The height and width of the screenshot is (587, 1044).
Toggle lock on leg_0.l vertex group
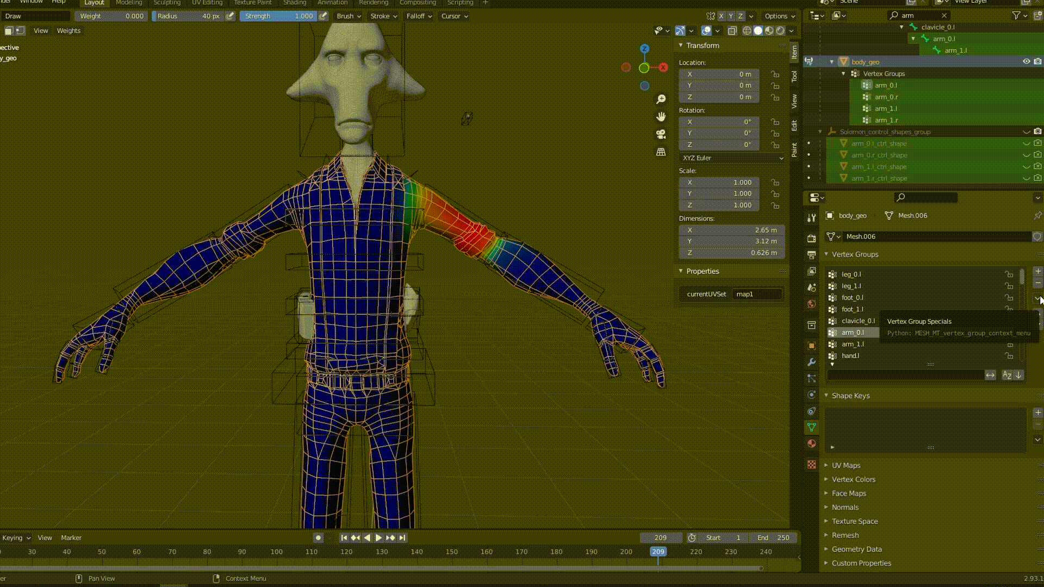click(x=1009, y=274)
